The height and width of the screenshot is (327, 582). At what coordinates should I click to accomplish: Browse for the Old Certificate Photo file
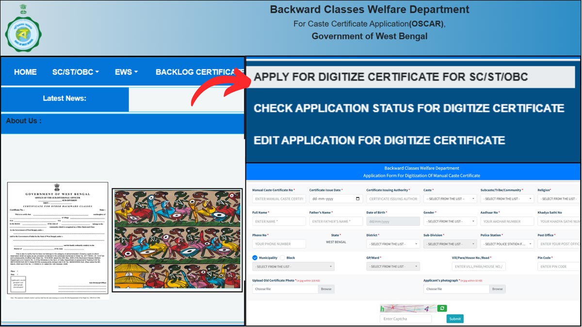pos(326,289)
